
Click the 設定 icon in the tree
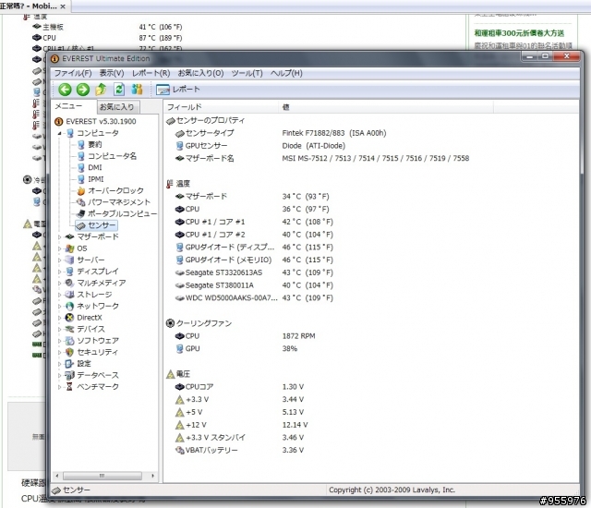(69, 364)
